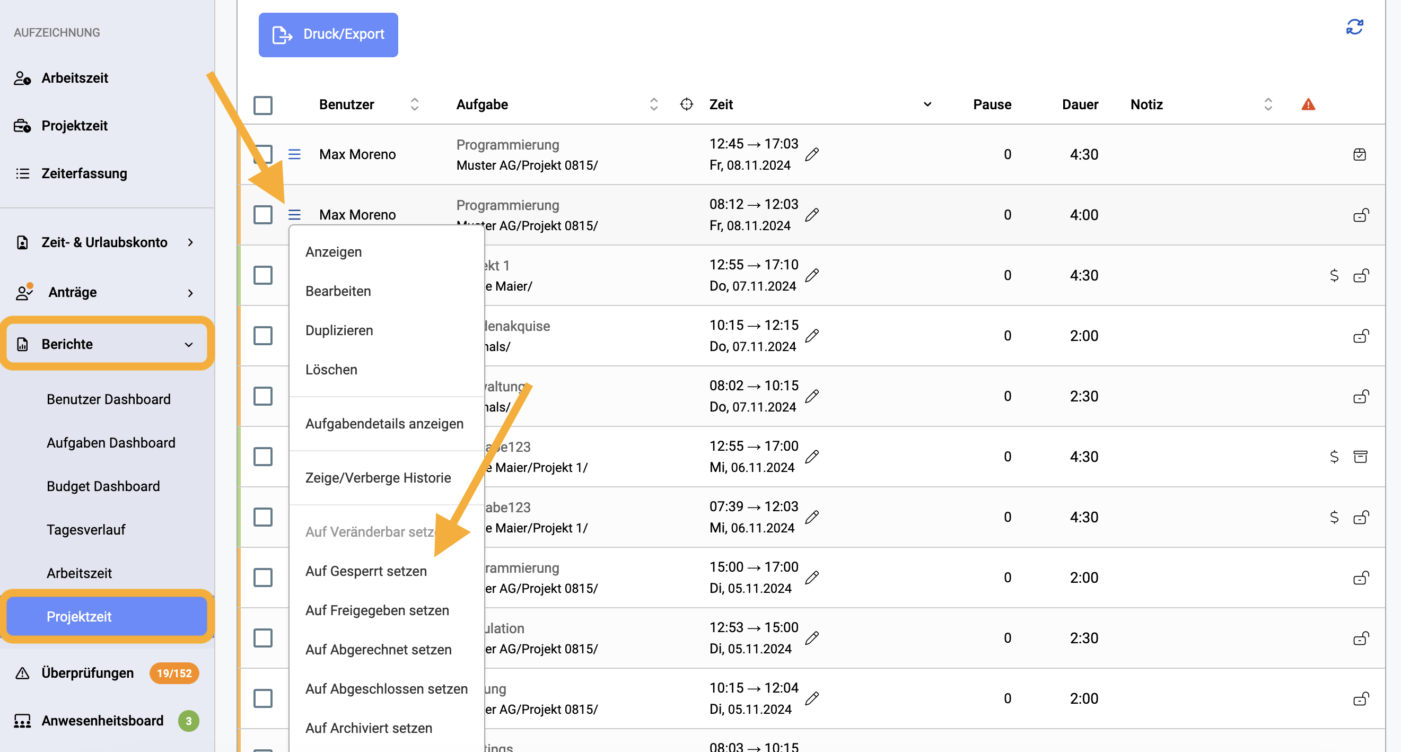Open Überprüfungen with 19/152 badge
The image size is (1401, 752).
[x=106, y=673]
